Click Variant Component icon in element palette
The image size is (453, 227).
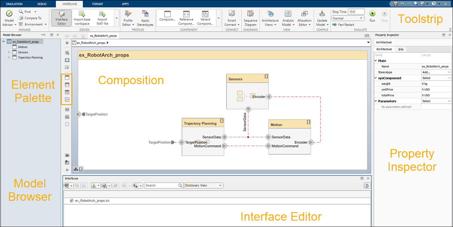pos(67,92)
